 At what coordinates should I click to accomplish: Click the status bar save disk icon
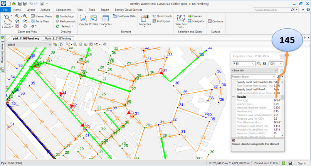[x=290, y=163]
